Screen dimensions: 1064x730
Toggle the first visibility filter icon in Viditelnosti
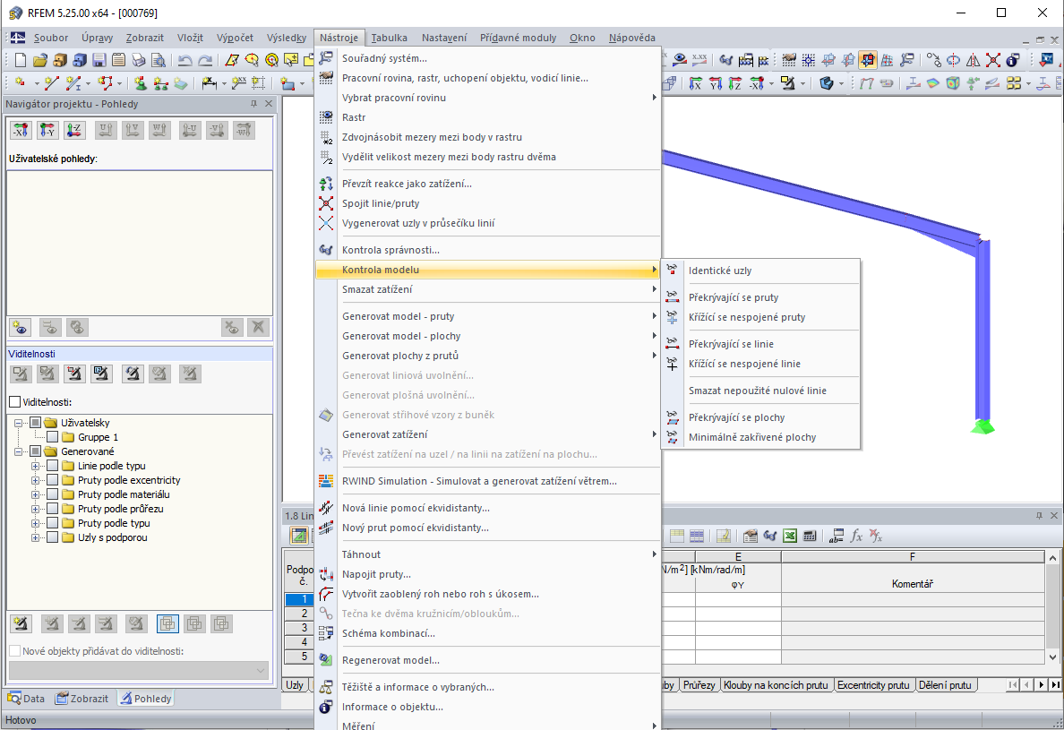click(20, 374)
